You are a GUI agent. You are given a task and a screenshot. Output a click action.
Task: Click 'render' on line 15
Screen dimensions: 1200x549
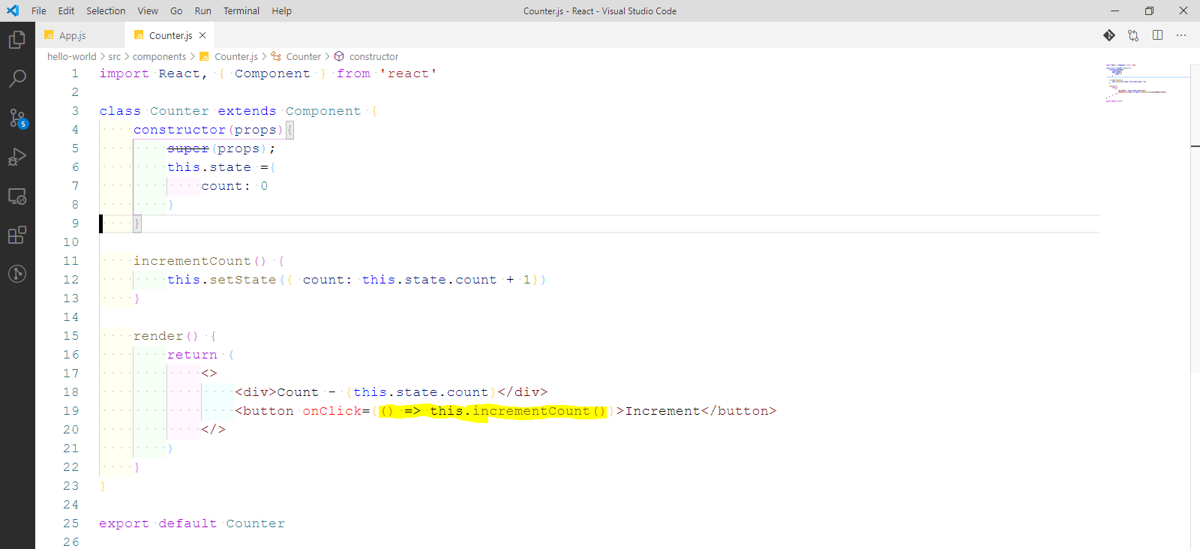pyautogui.click(x=158, y=336)
